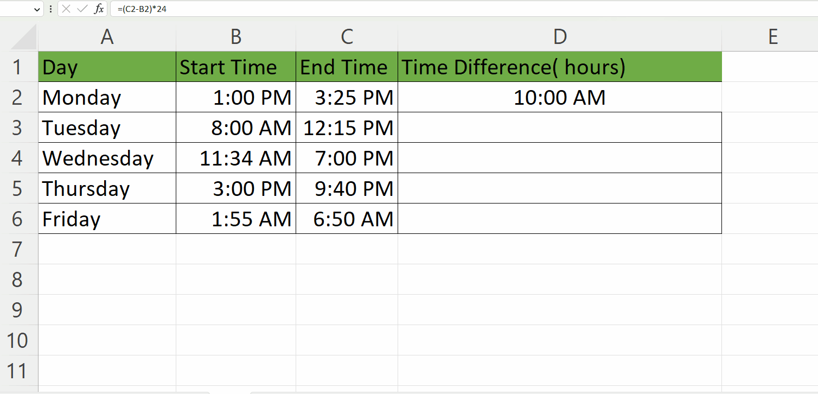The width and height of the screenshot is (818, 394).
Task: Click the Cancel (X) icon in the formula bar
Action: pos(66,9)
